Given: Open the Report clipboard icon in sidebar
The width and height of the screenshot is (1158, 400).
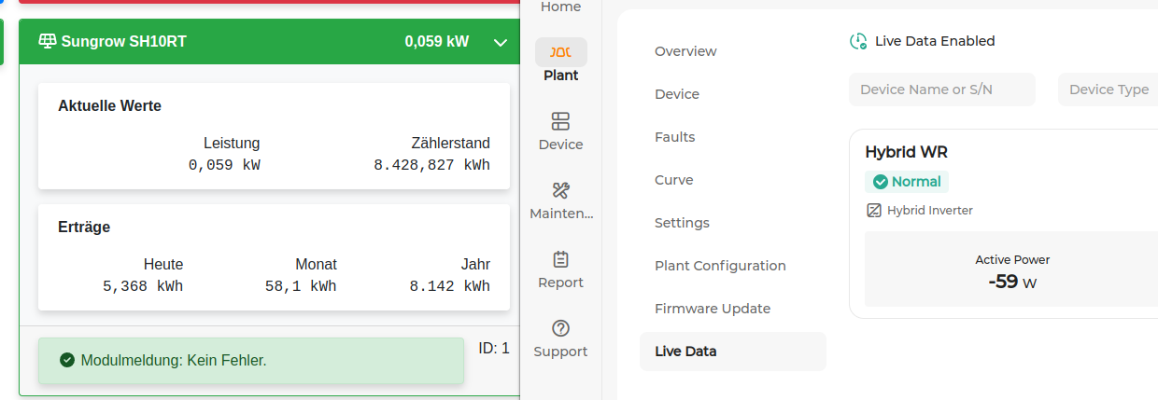Looking at the screenshot, I should [x=561, y=259].
